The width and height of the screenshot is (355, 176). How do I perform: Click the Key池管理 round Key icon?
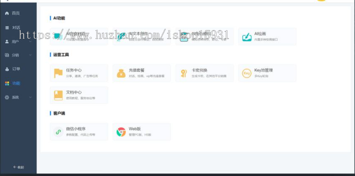coord(247,74)
